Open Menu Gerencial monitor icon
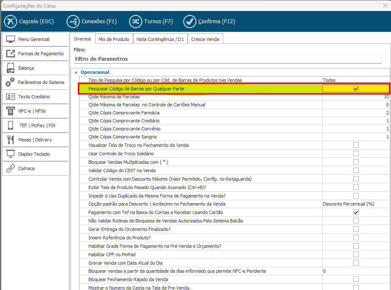 tap(11, 39)
